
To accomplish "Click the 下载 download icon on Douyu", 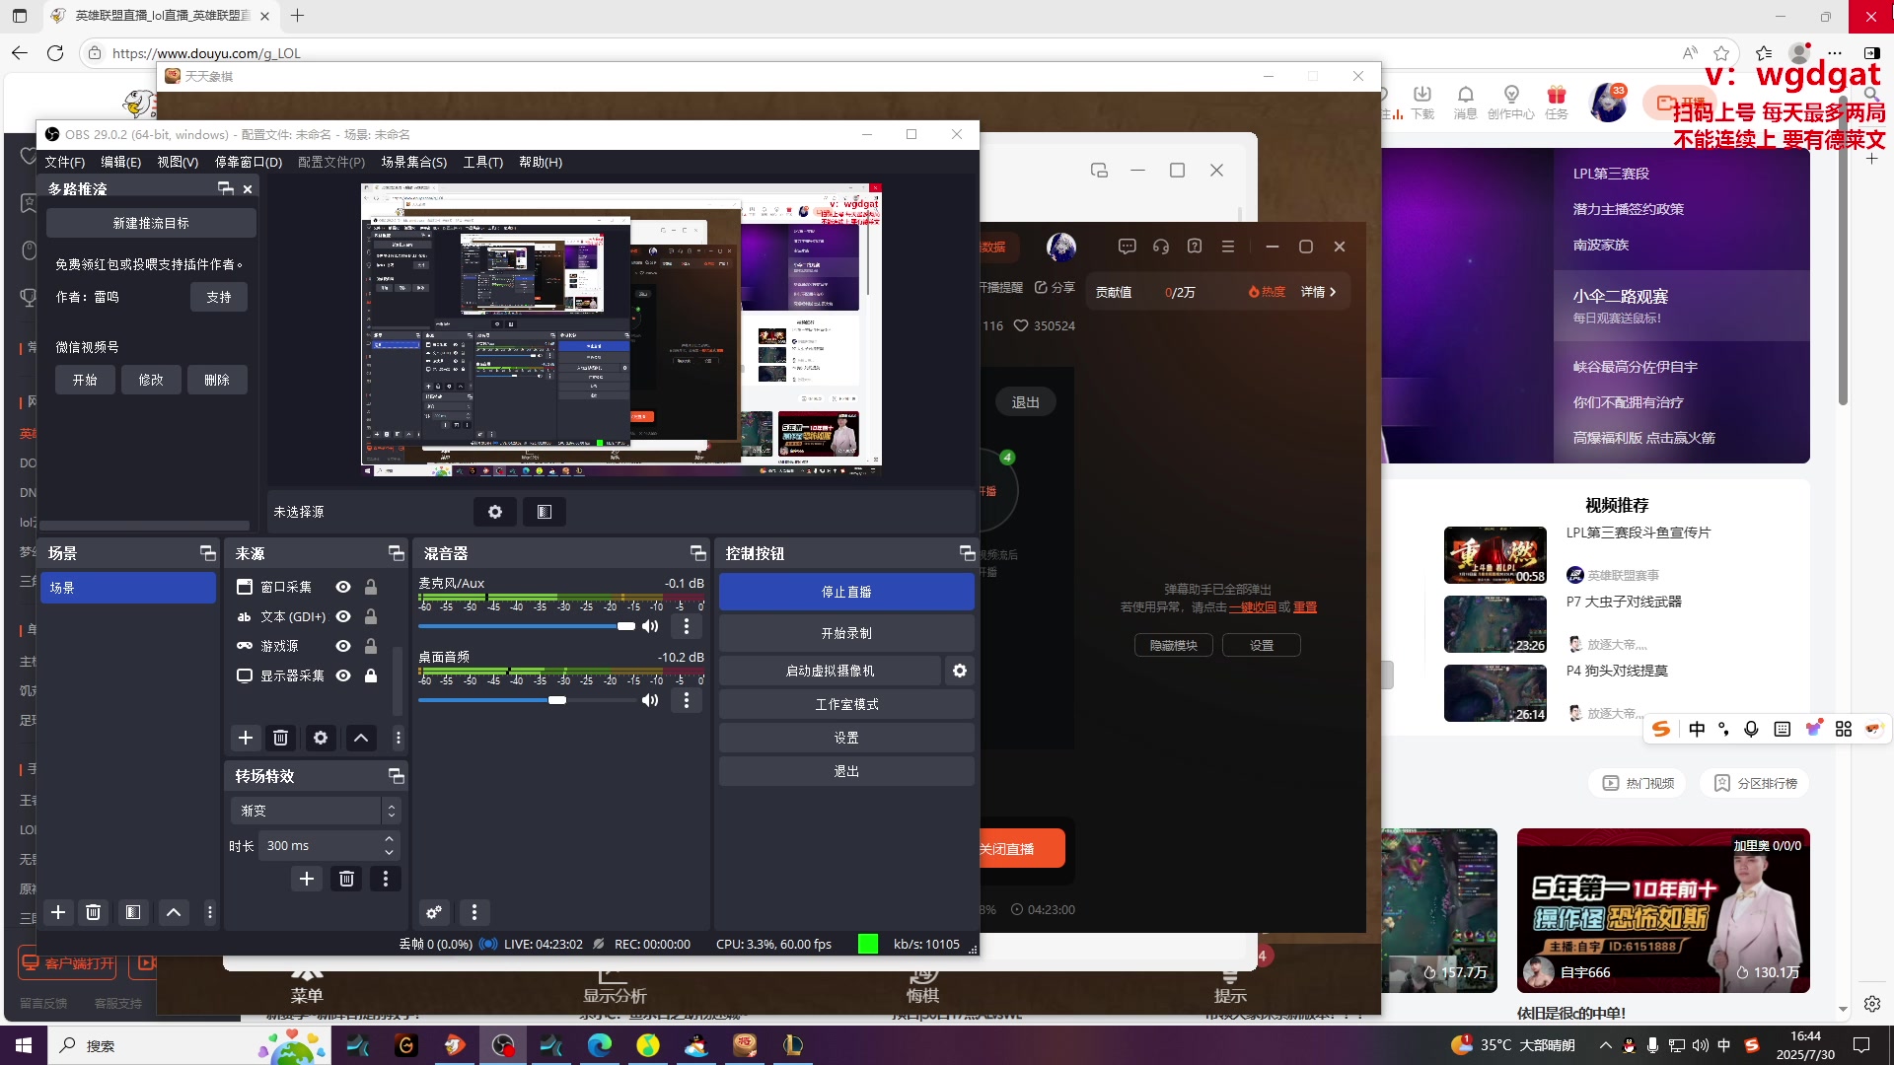I will (1421, 102).
